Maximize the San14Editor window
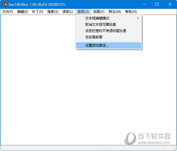 [x=157, y=4]
